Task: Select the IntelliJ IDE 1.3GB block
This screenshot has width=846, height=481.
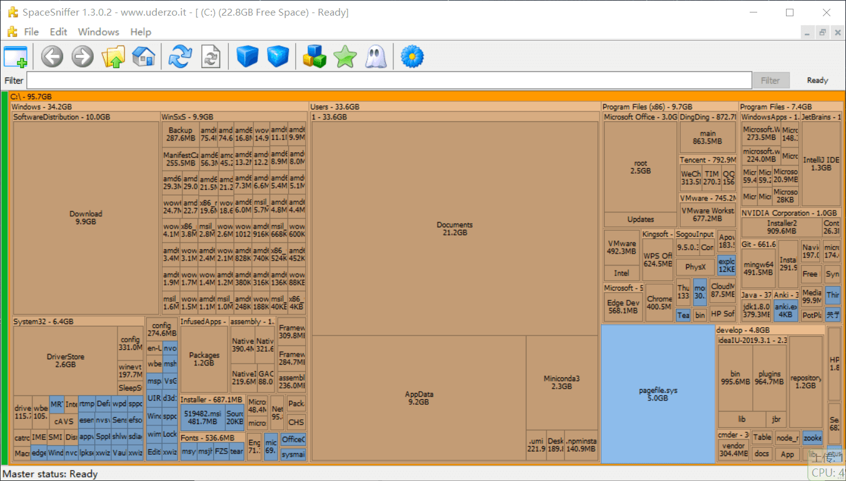Action: 821,164
